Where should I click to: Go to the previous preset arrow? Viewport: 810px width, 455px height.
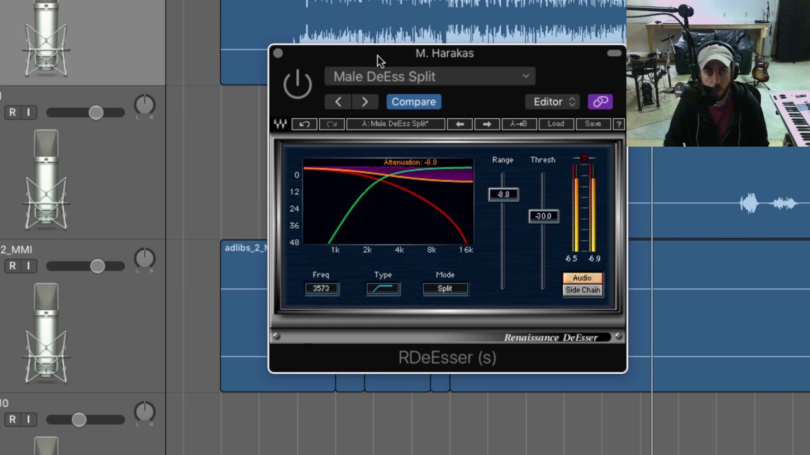338,102
